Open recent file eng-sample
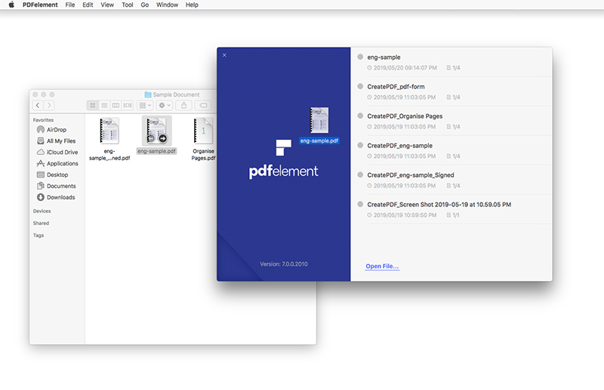Viewport: 604px width, 390px height. 452,62
